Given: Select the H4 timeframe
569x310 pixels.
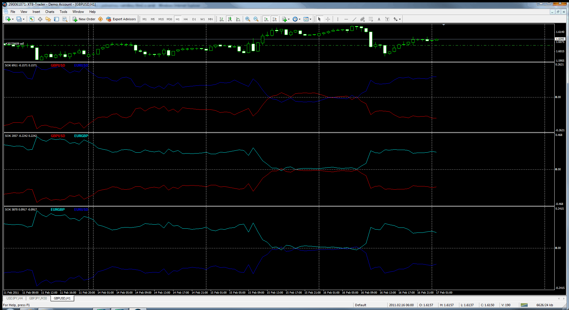Looking at the screenshot, I should [x=186, y=19].
